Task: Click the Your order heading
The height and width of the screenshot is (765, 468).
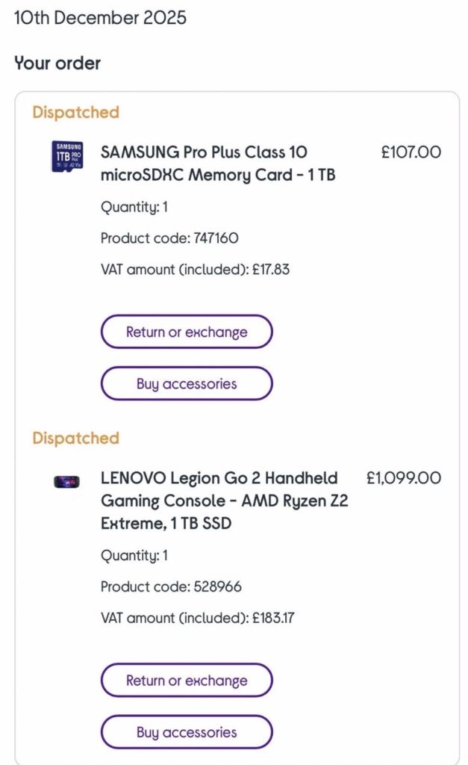Action: (57, 64)
